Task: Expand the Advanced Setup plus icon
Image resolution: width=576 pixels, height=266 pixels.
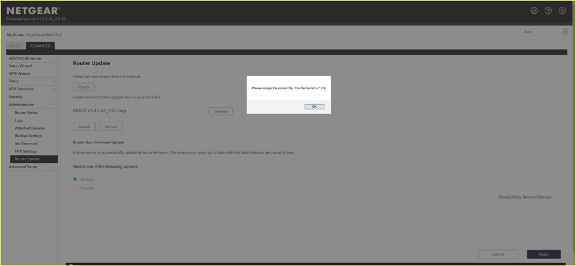Action: tap(54, 167)
